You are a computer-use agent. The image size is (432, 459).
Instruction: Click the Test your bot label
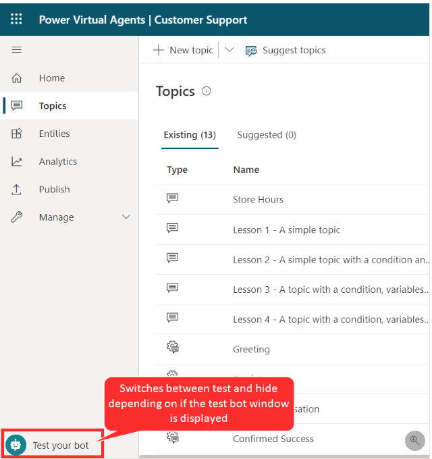click(x=61, y=446)
